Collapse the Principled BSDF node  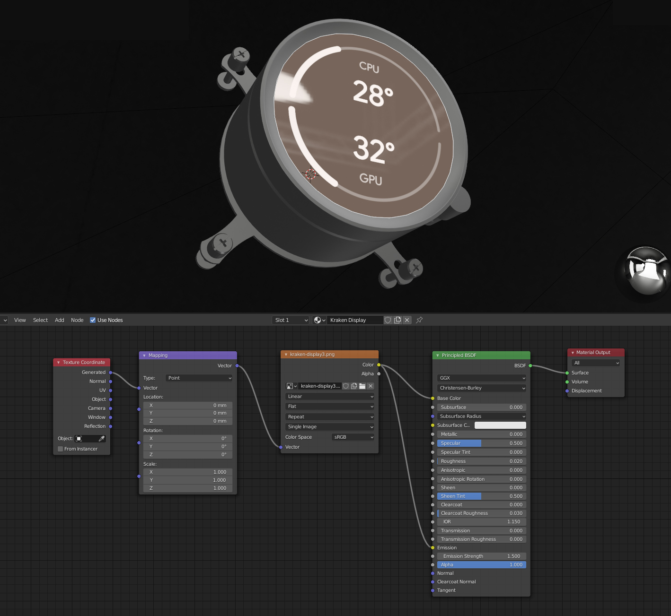pos(438,356)
